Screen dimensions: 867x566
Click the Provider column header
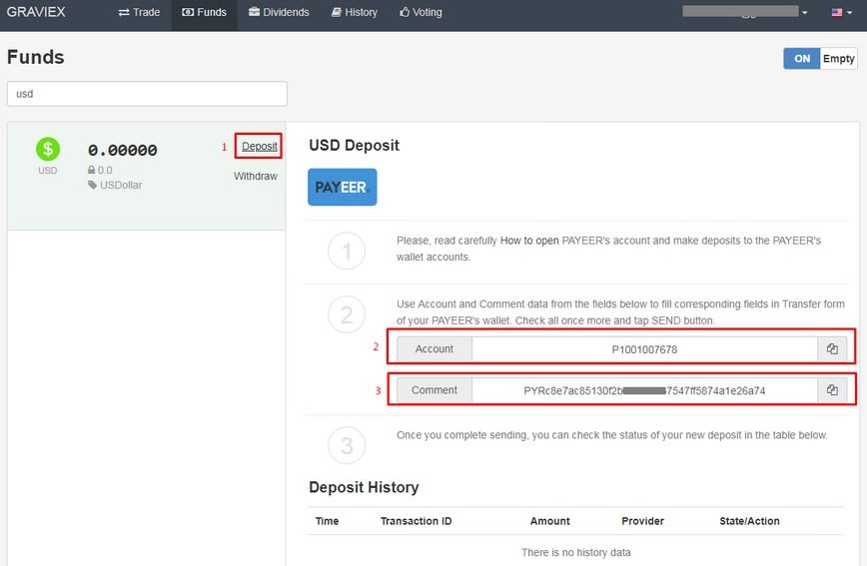click(642, 521)
